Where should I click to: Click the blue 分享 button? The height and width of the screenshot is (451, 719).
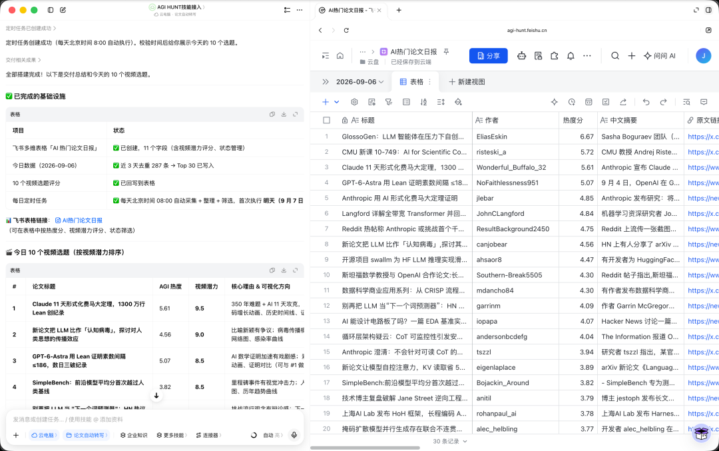pyautogui.click(x=489, y=55)
